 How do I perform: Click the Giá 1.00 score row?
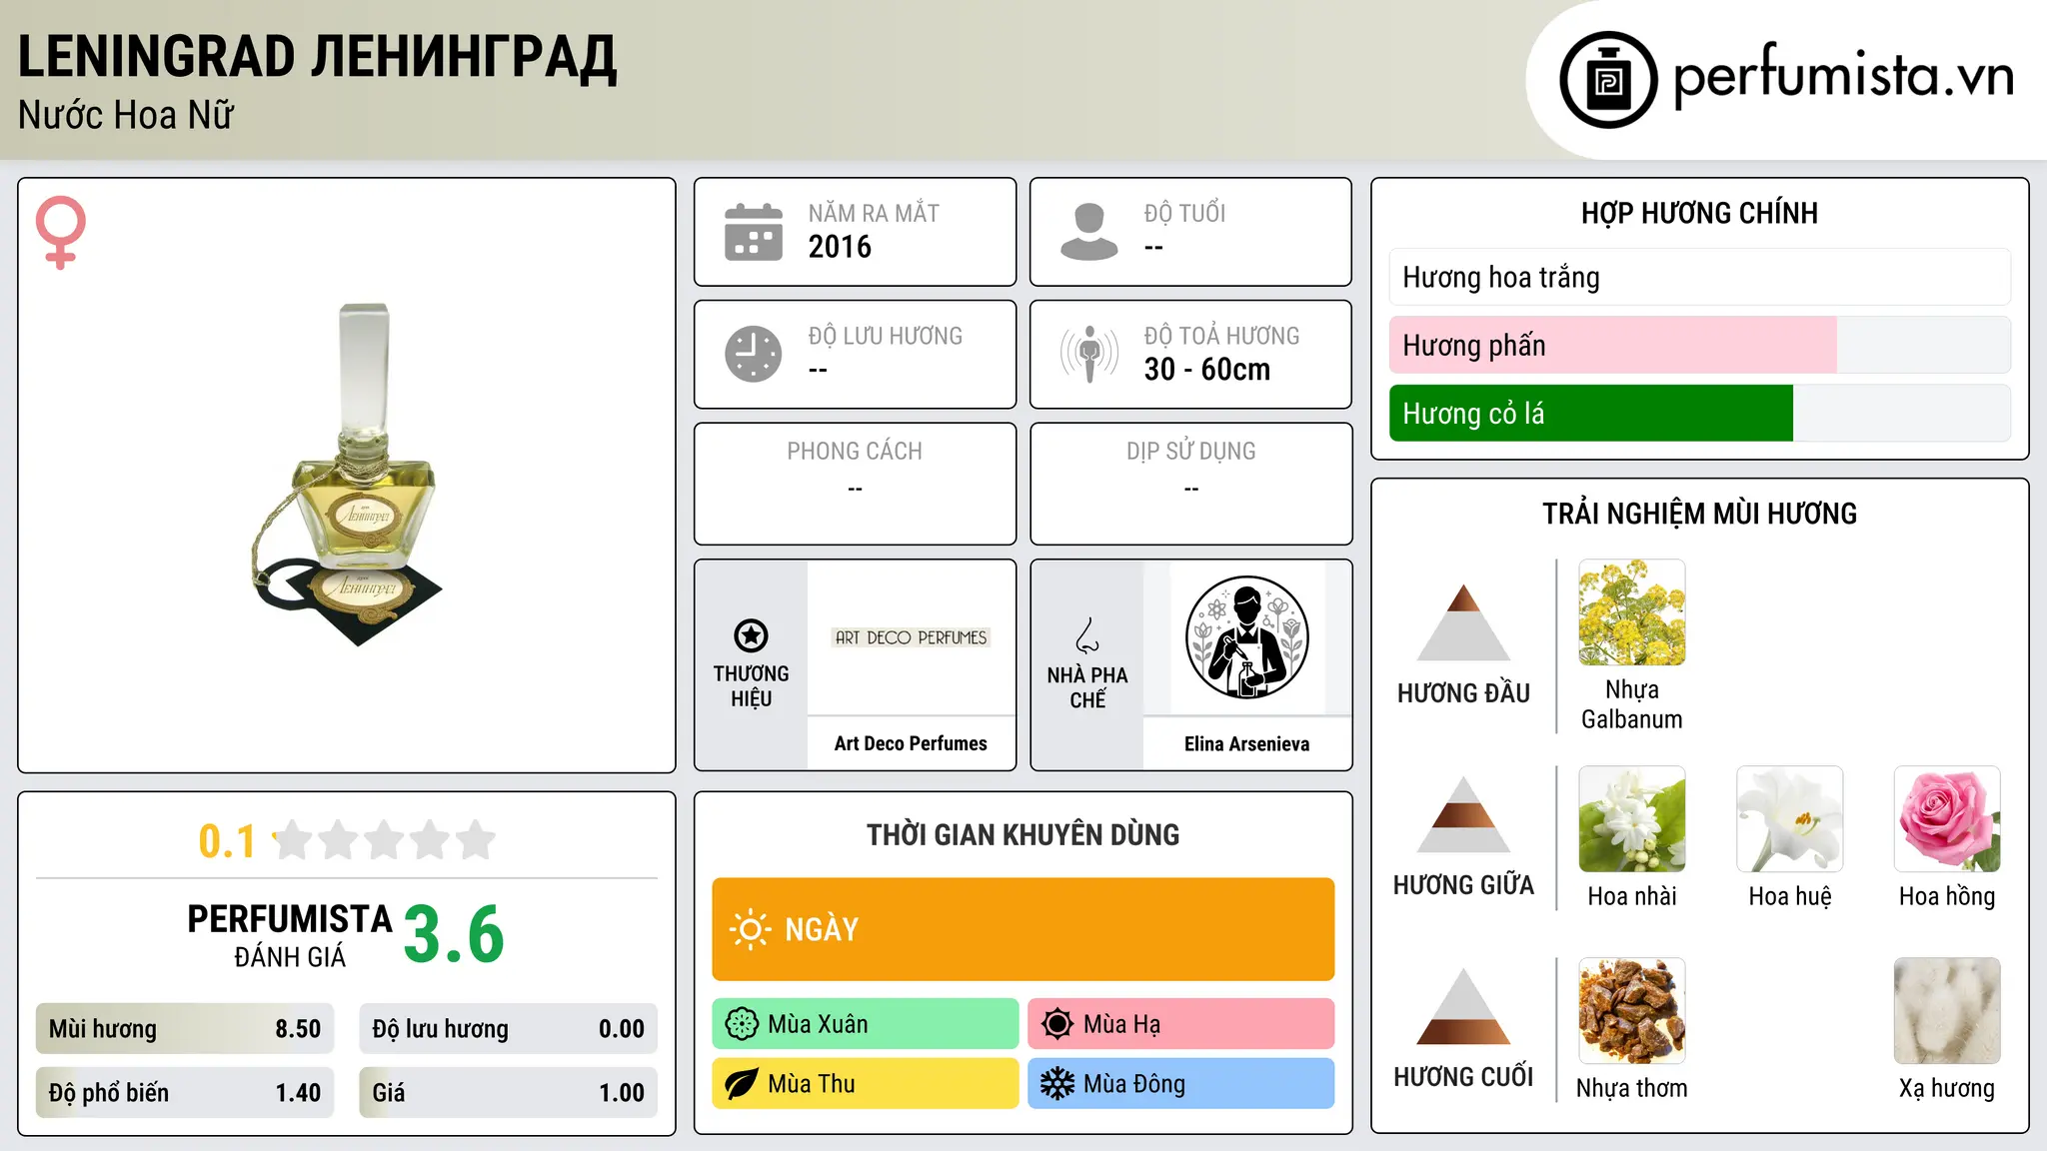point(509,1093)
